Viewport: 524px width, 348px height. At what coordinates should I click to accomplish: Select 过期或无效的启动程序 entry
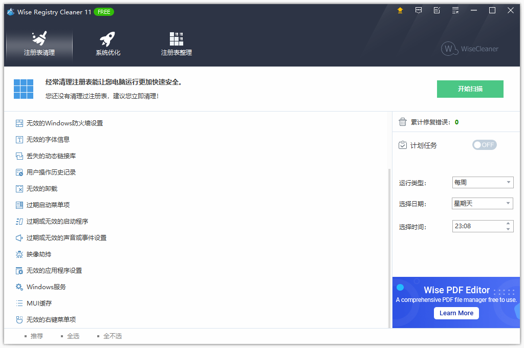pos(57,222)
